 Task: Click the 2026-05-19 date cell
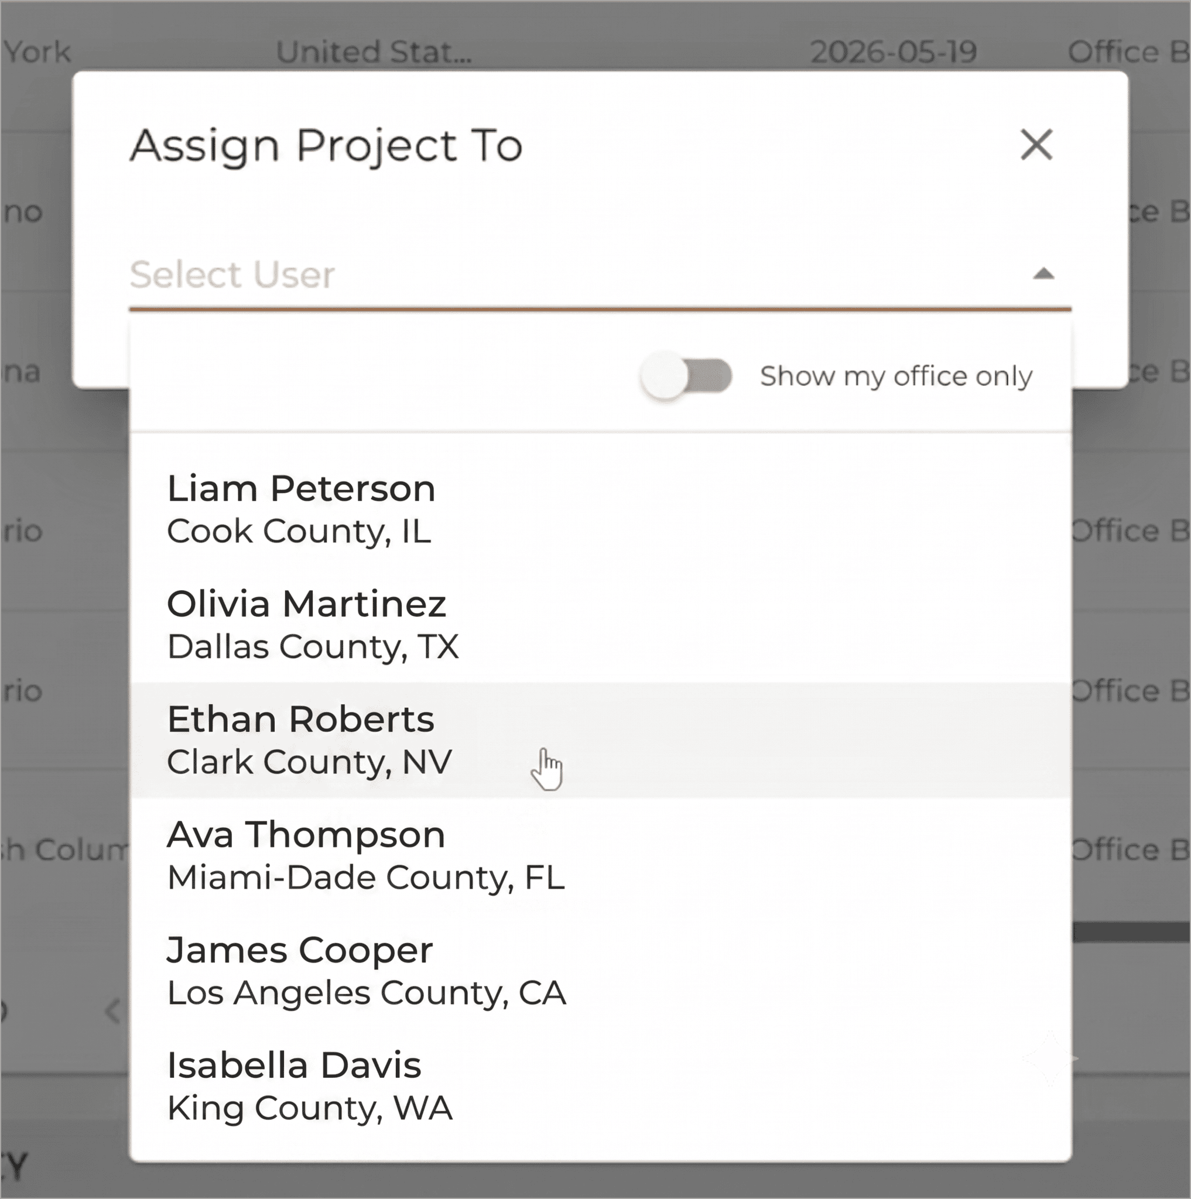893,52
